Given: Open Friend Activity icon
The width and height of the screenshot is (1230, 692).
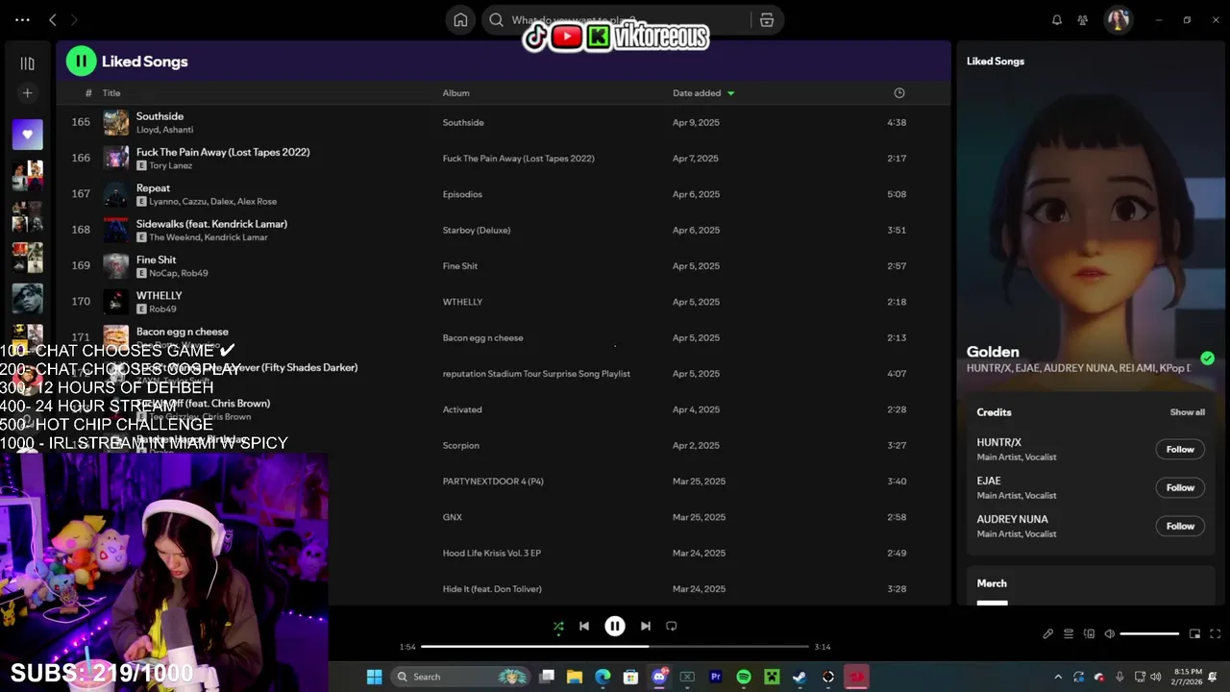Looking at the screenshot, I should 1083,20.
